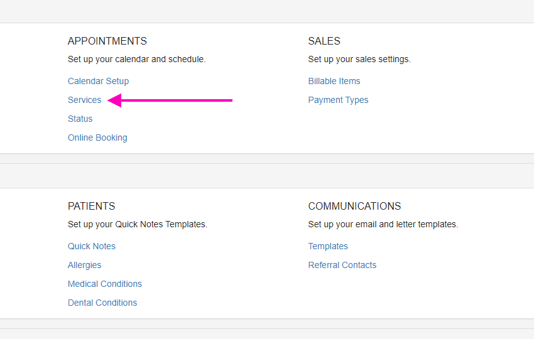Image resolution: width=534 pixels, height=339 pixels.
Task: Open Online Booking settings
Action: coord(97,138)
